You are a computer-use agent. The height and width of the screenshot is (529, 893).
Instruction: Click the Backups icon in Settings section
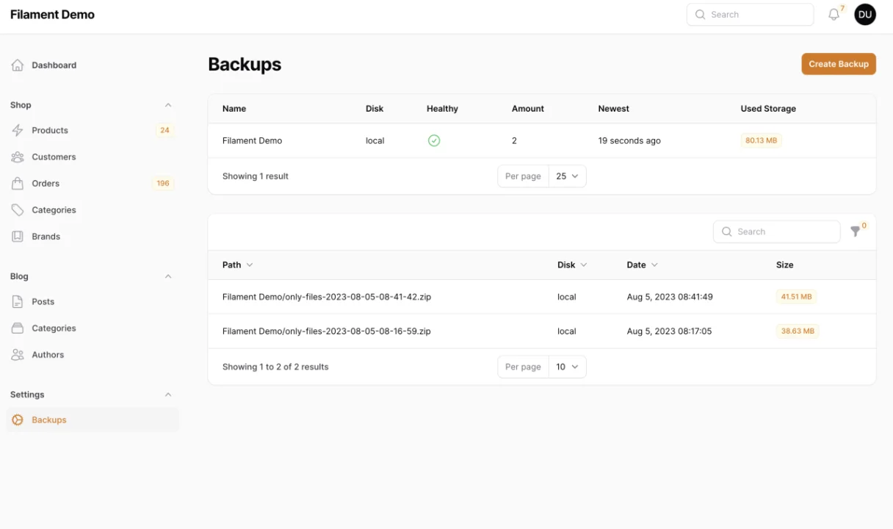[x=18, y=420]
